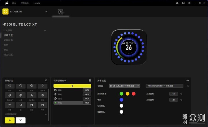This screenshot has height=127, width=208.
Task: Select the 淡化 row in gallery list
Action: (x=68, y=99)
